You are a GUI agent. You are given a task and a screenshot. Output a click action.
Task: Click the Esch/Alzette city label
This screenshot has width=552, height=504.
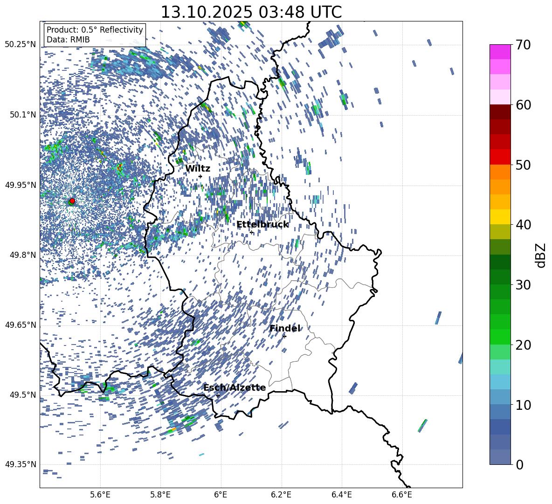coord(235,387)
